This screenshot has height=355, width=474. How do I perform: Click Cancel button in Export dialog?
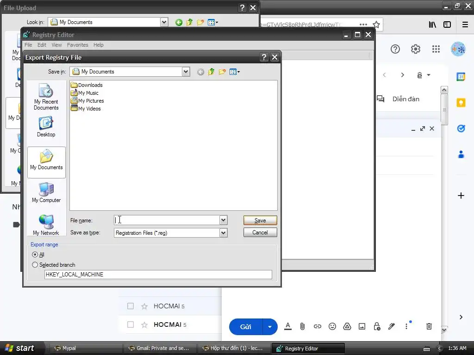[260, 233]
